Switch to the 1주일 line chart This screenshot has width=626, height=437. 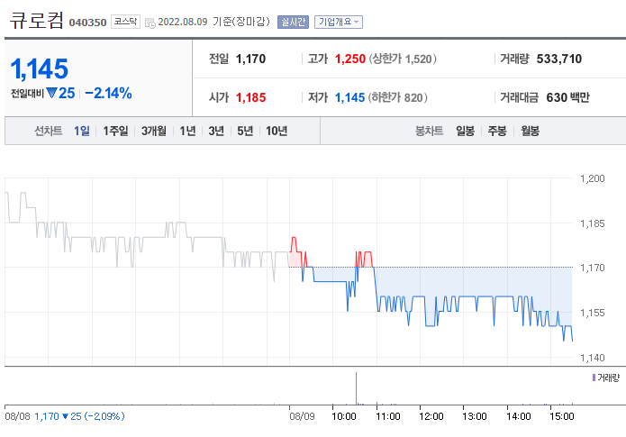coord(115,131)
